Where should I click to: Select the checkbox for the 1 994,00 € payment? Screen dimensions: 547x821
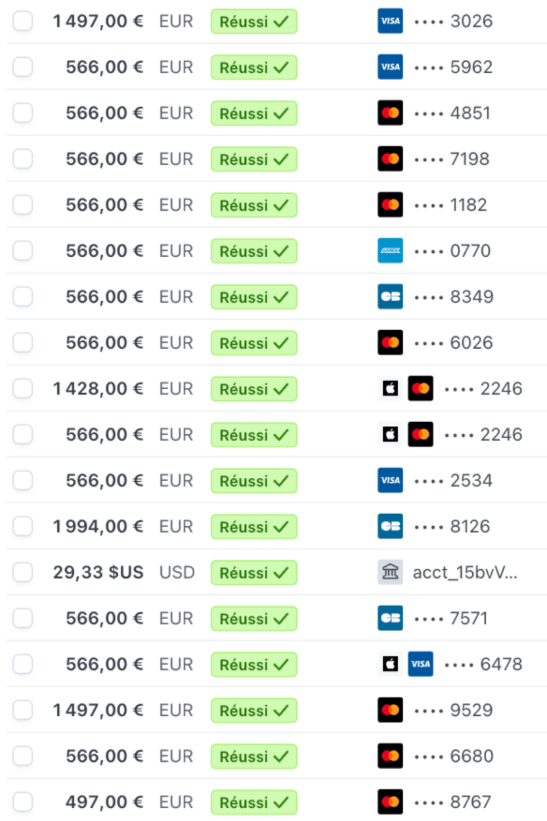23,527
